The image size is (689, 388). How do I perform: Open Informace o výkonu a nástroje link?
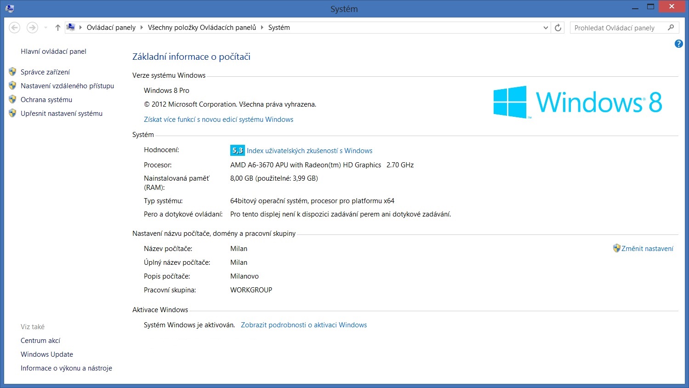point(66,368)
